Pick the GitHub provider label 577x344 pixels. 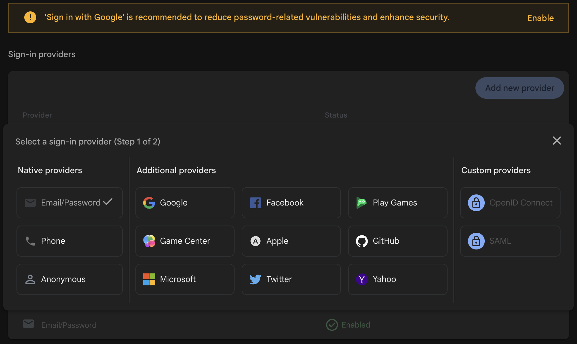pos(386,241)
